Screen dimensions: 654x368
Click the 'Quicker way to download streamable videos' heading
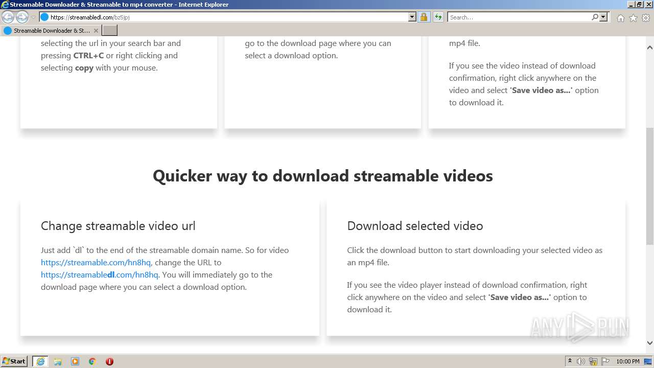click(323, 176)
